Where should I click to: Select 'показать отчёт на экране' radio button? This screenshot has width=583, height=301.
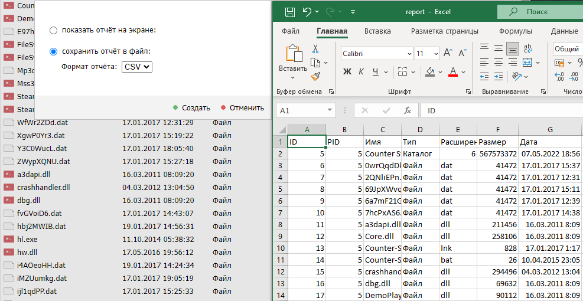point(54,30)
